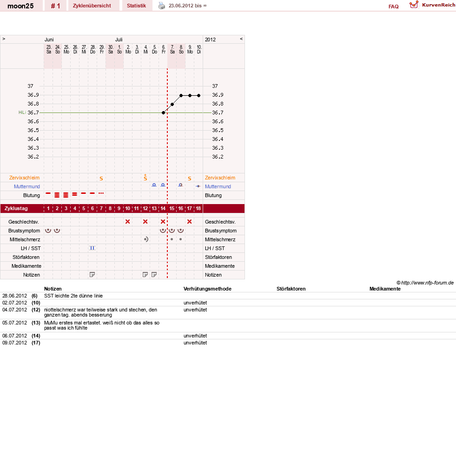
Task: Click the Brustsymptom icon on day 16
Action: pyautogui.click(x=181, y=231)
